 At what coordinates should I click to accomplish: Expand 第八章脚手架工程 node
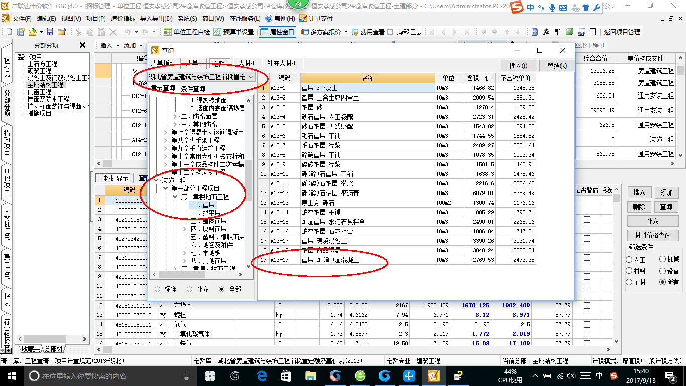pyautogui.click(x=166, y=140)
